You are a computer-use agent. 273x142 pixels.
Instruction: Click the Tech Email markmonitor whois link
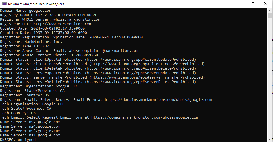[x=145, y=117]
